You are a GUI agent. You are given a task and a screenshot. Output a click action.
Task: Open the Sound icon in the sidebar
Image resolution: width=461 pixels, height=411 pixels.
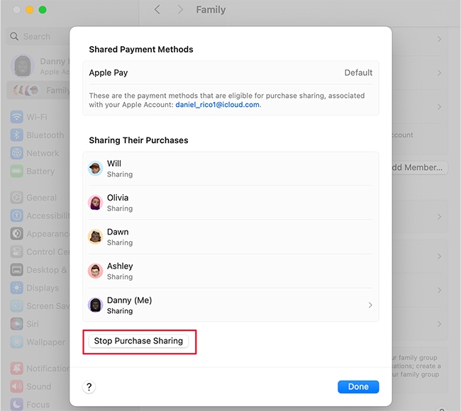coord(17,387)
